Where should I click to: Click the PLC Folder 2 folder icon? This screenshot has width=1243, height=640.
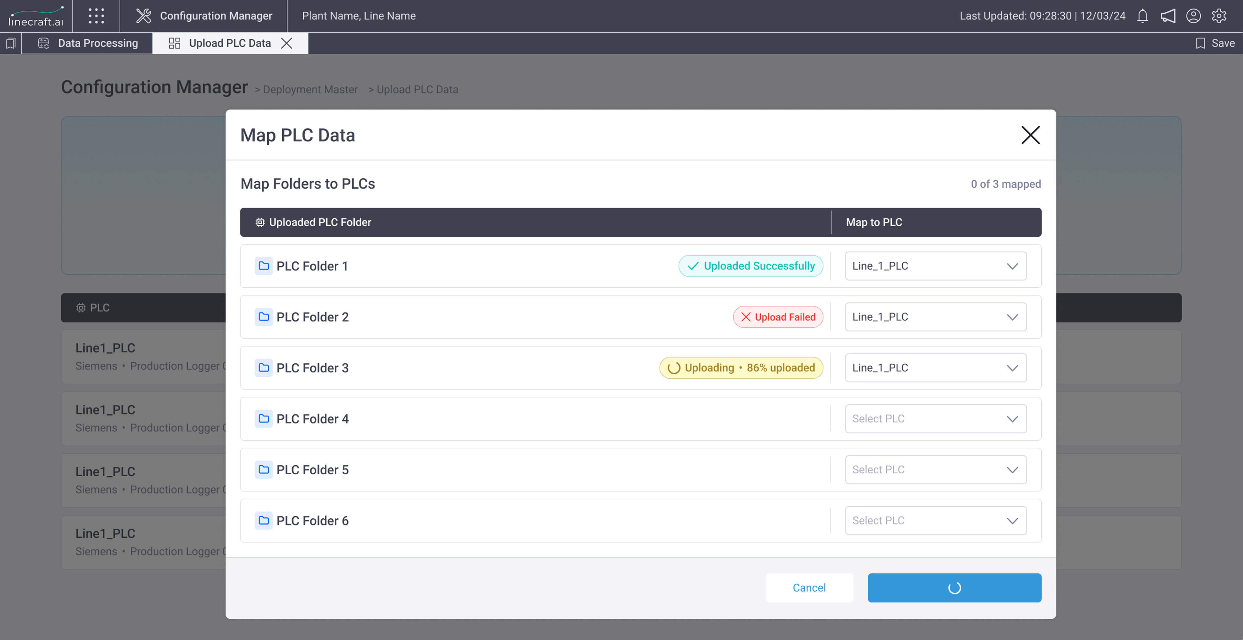click(x=263, y=317)
